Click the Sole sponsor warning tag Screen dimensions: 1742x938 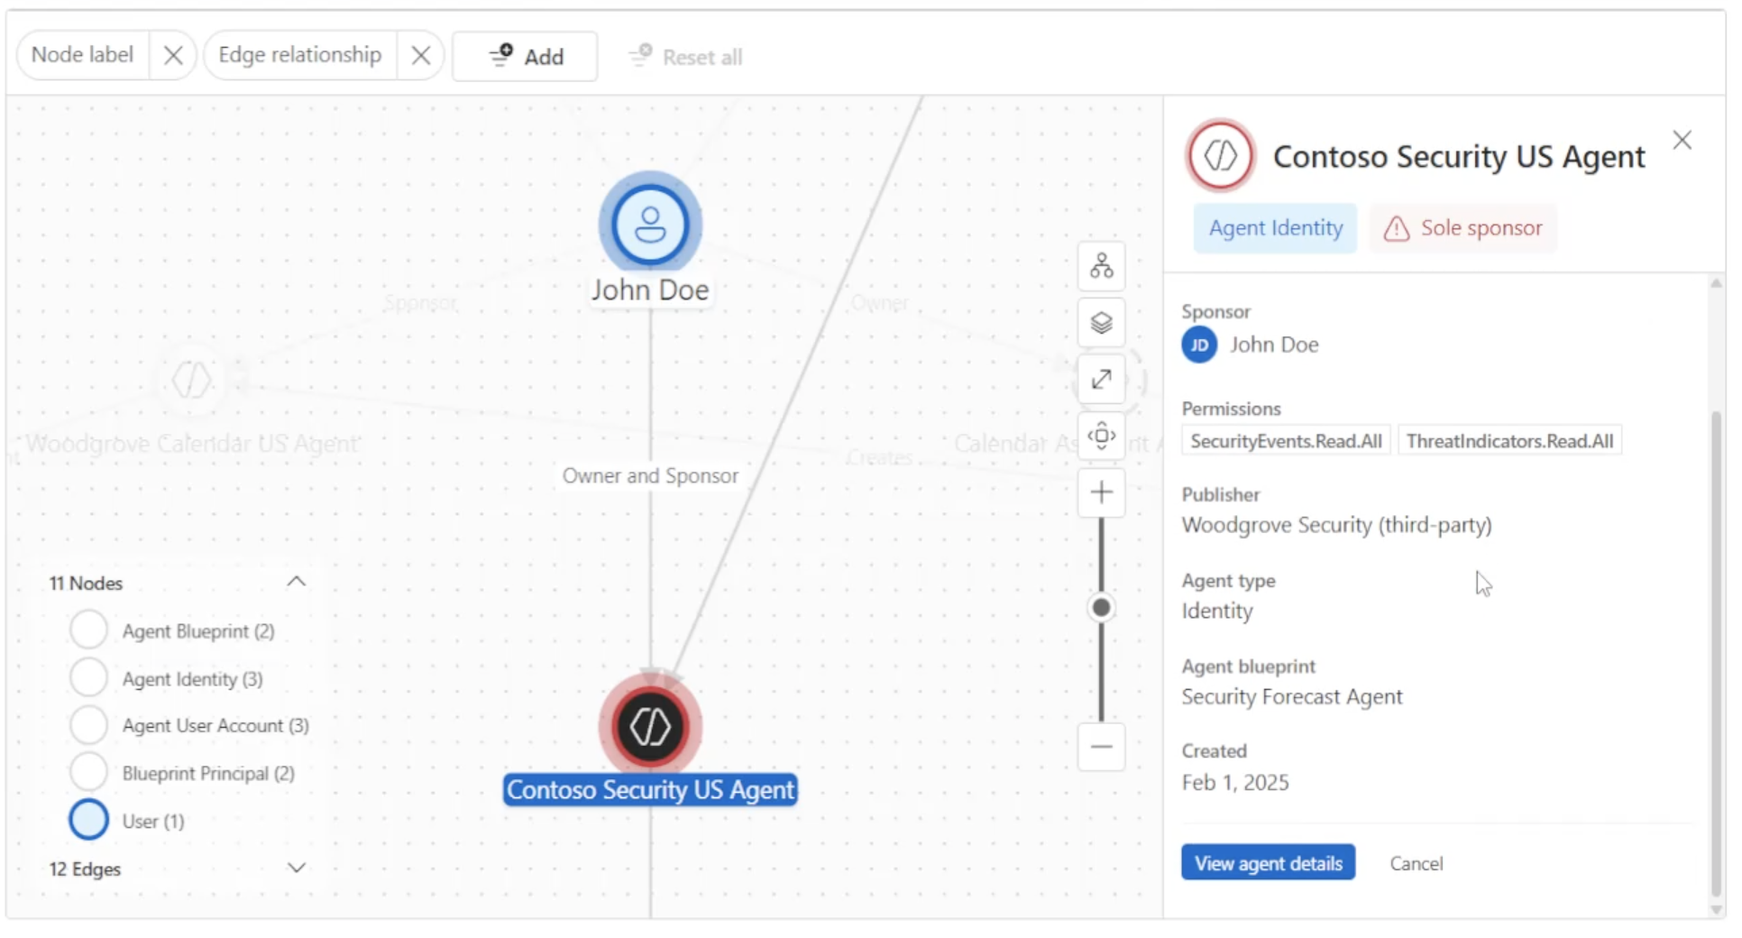click(x=1462, y=228)
